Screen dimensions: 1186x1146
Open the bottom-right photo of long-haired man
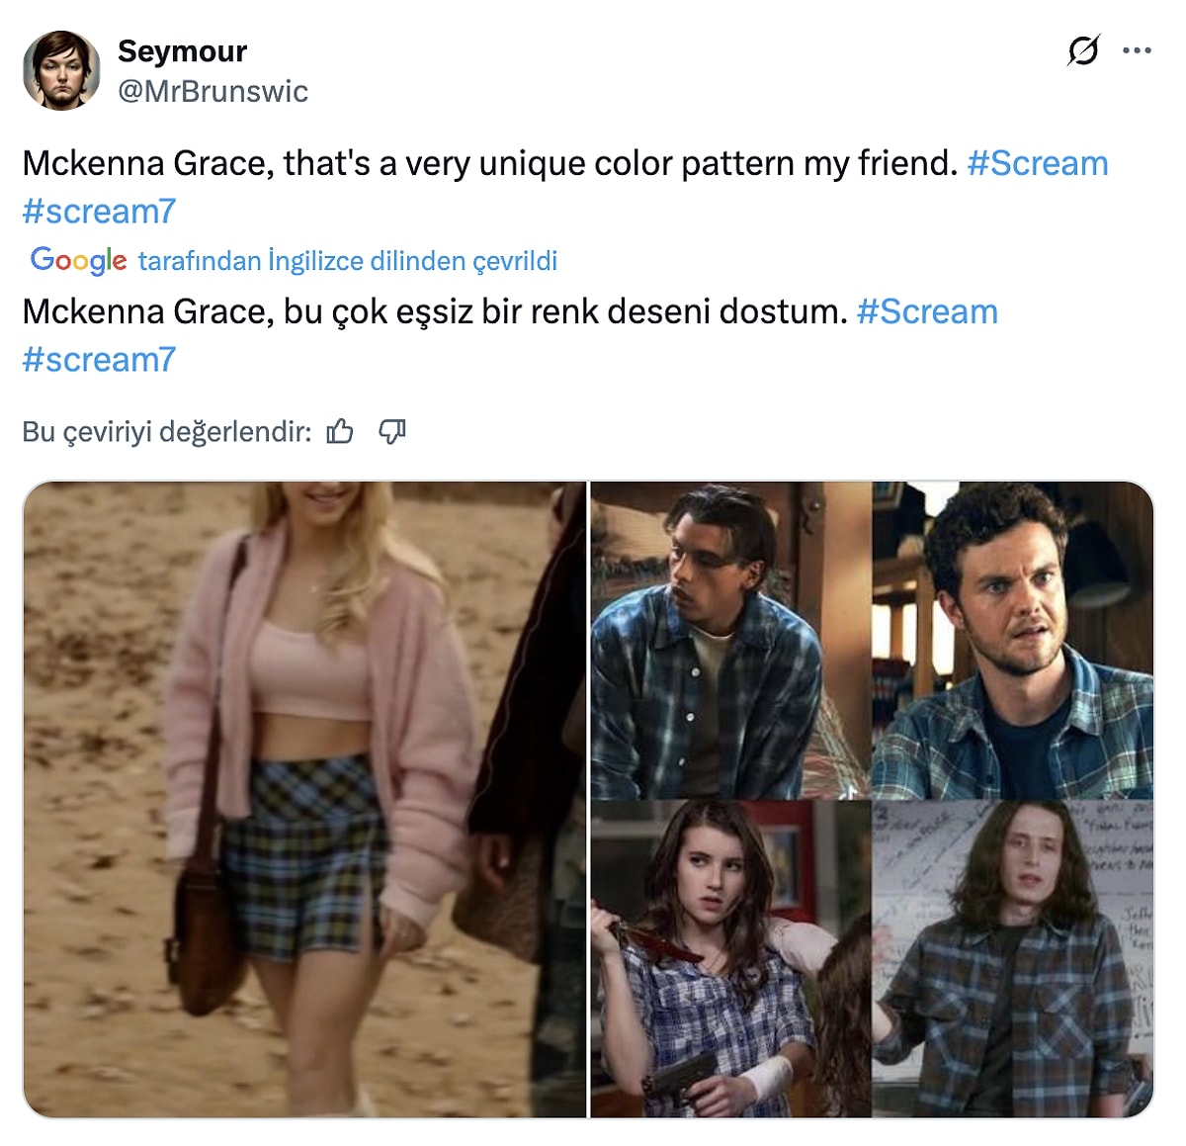pos(1012,959)
